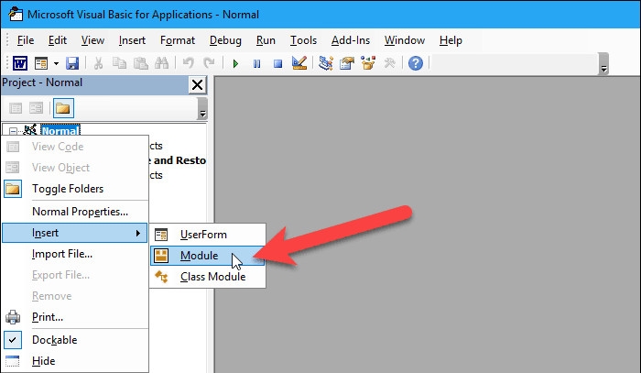Screen dimensions: 641x373
Task: Open the Edit menu
Action: (57, 40)
